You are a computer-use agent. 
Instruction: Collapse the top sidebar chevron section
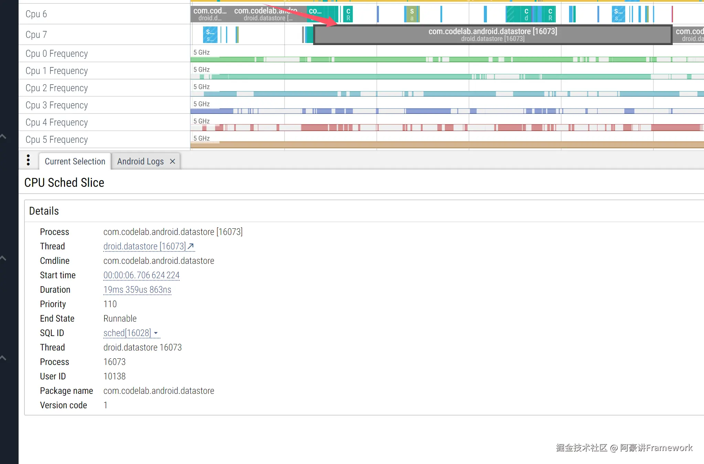(3, 137)
